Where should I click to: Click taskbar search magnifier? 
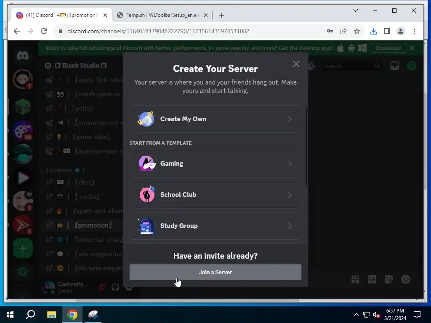coord(30,315)
